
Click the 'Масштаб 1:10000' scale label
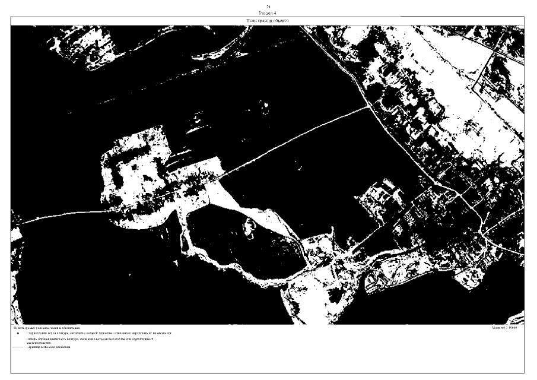point(505,327)
